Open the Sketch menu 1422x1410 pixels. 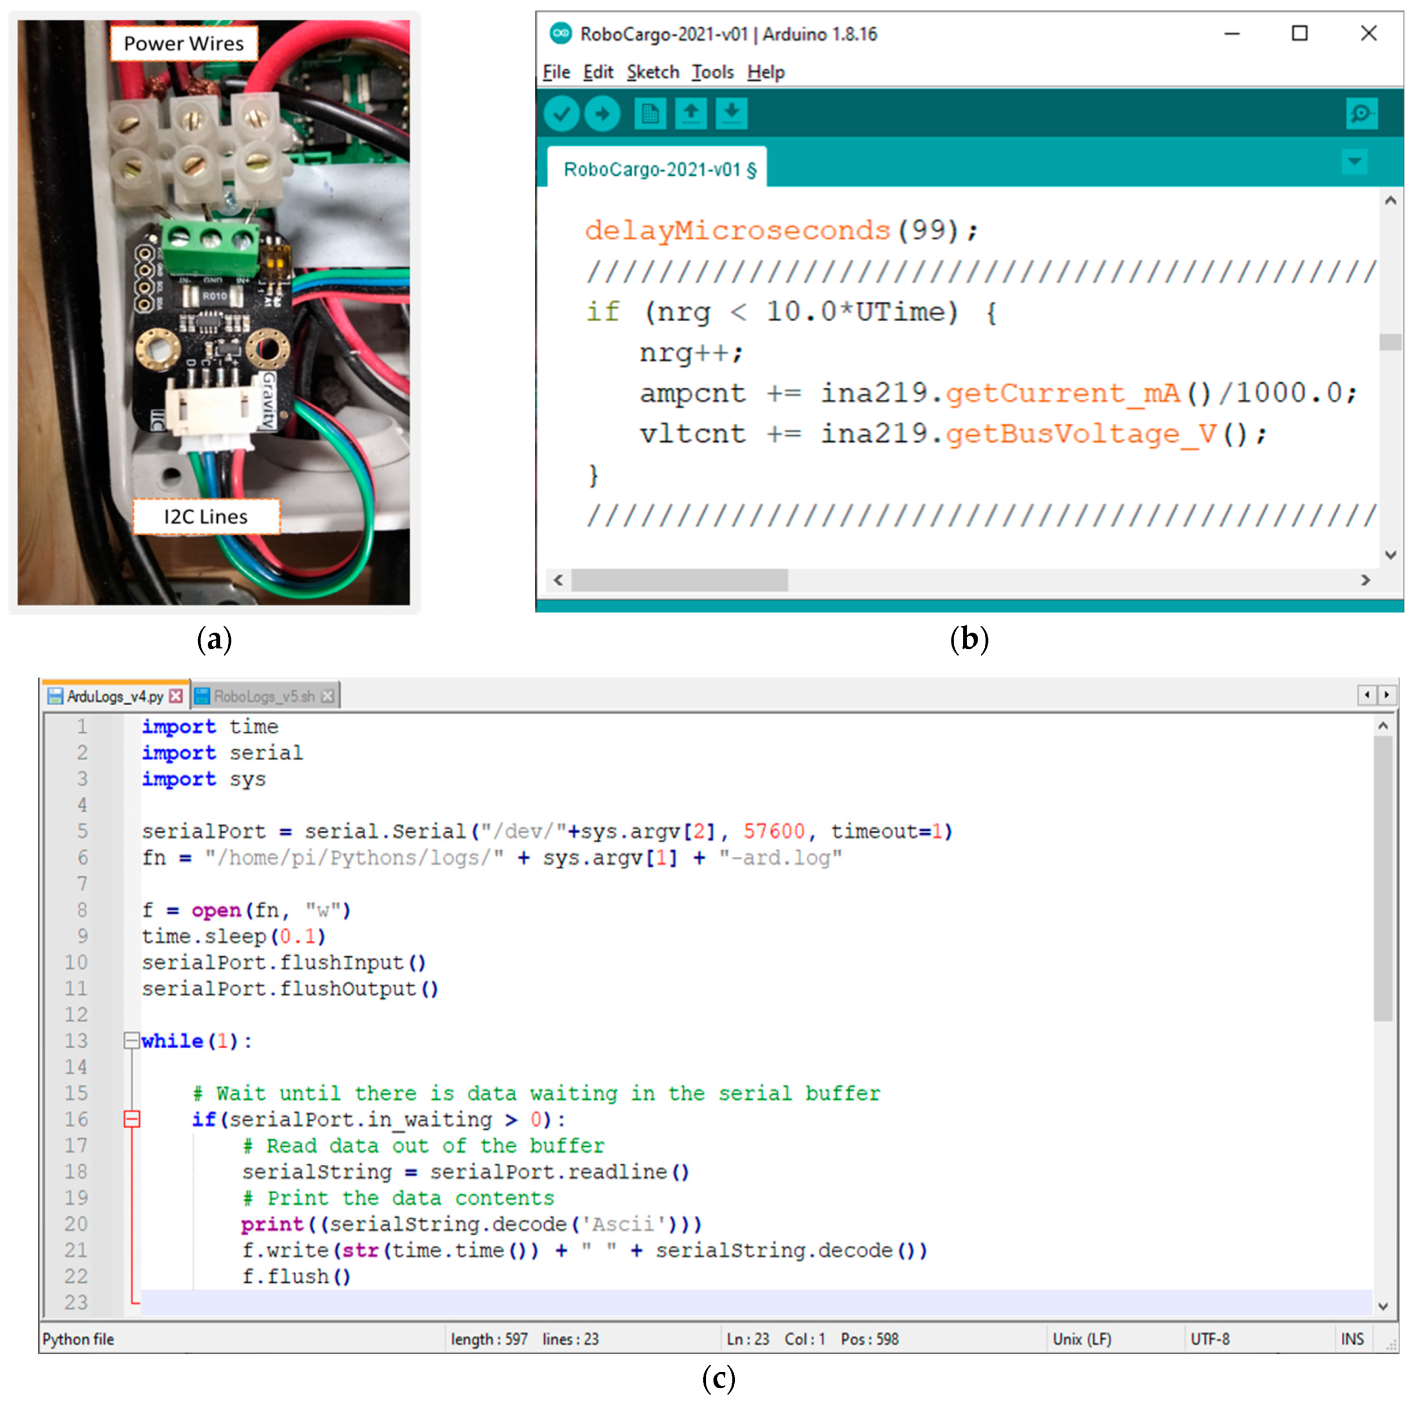tap(652, 72)
